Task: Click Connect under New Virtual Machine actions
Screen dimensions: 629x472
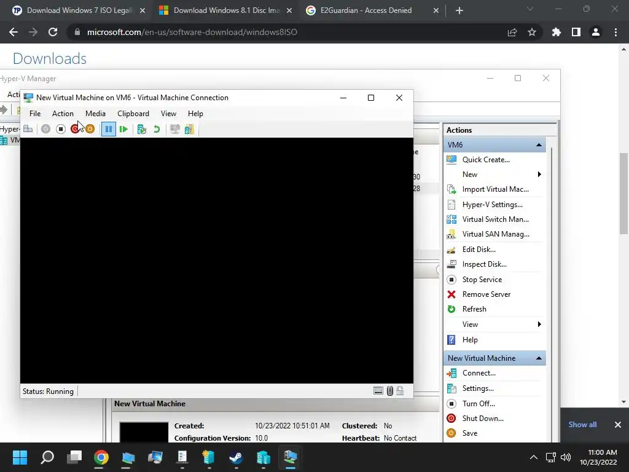Action: point(479,373)
